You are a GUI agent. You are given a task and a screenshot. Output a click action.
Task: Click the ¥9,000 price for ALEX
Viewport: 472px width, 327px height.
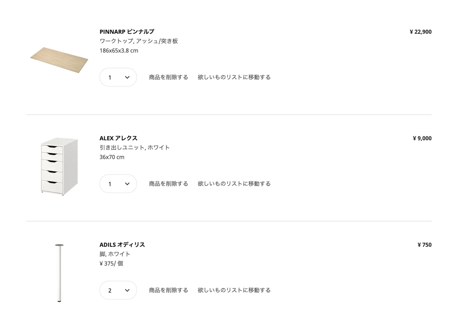[x=422, y=138]
